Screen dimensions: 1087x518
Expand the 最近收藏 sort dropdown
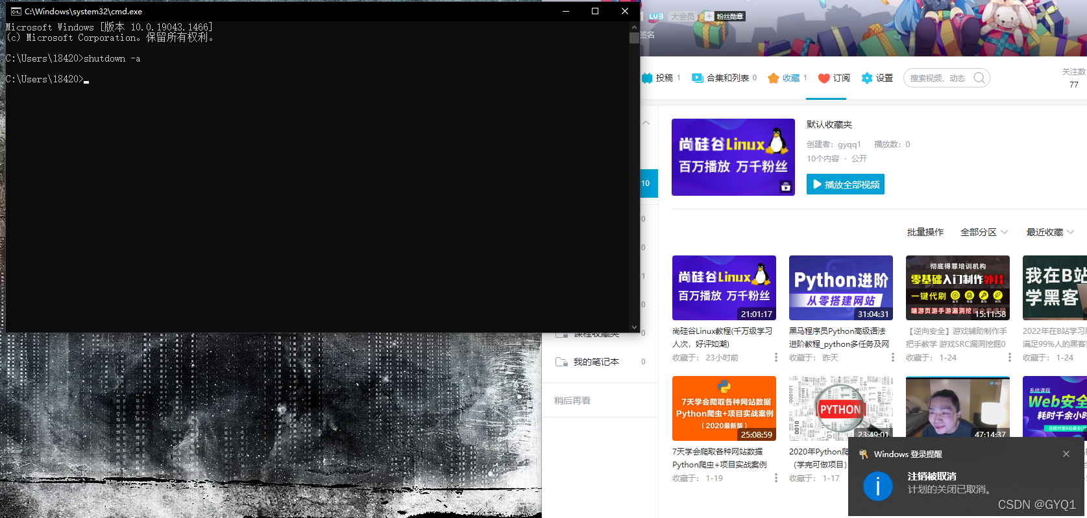coord(1050,232)
